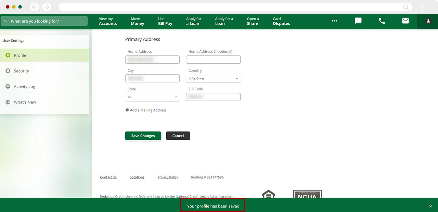Click the 'What are you looking for?' search box
Image resolution: width=438 pixels, height=212 pixels.
44,21
